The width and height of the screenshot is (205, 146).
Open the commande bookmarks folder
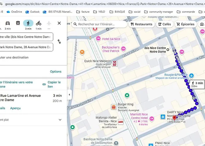pos(186,12)
